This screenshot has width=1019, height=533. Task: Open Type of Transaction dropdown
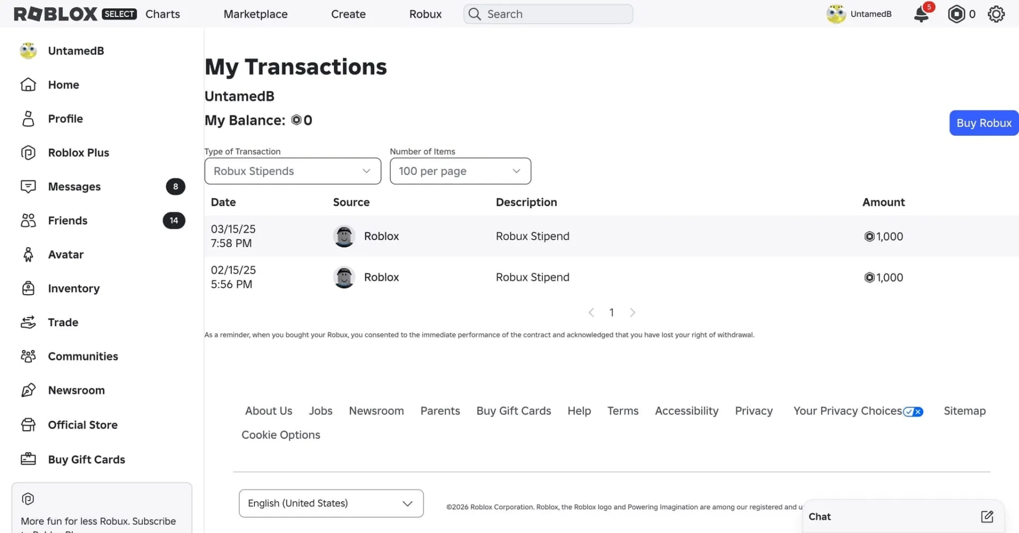coord(292,171)
